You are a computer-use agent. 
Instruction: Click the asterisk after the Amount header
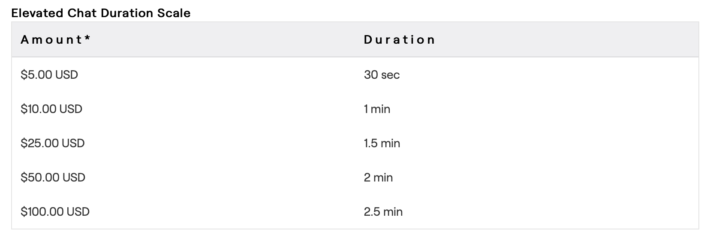87,39
